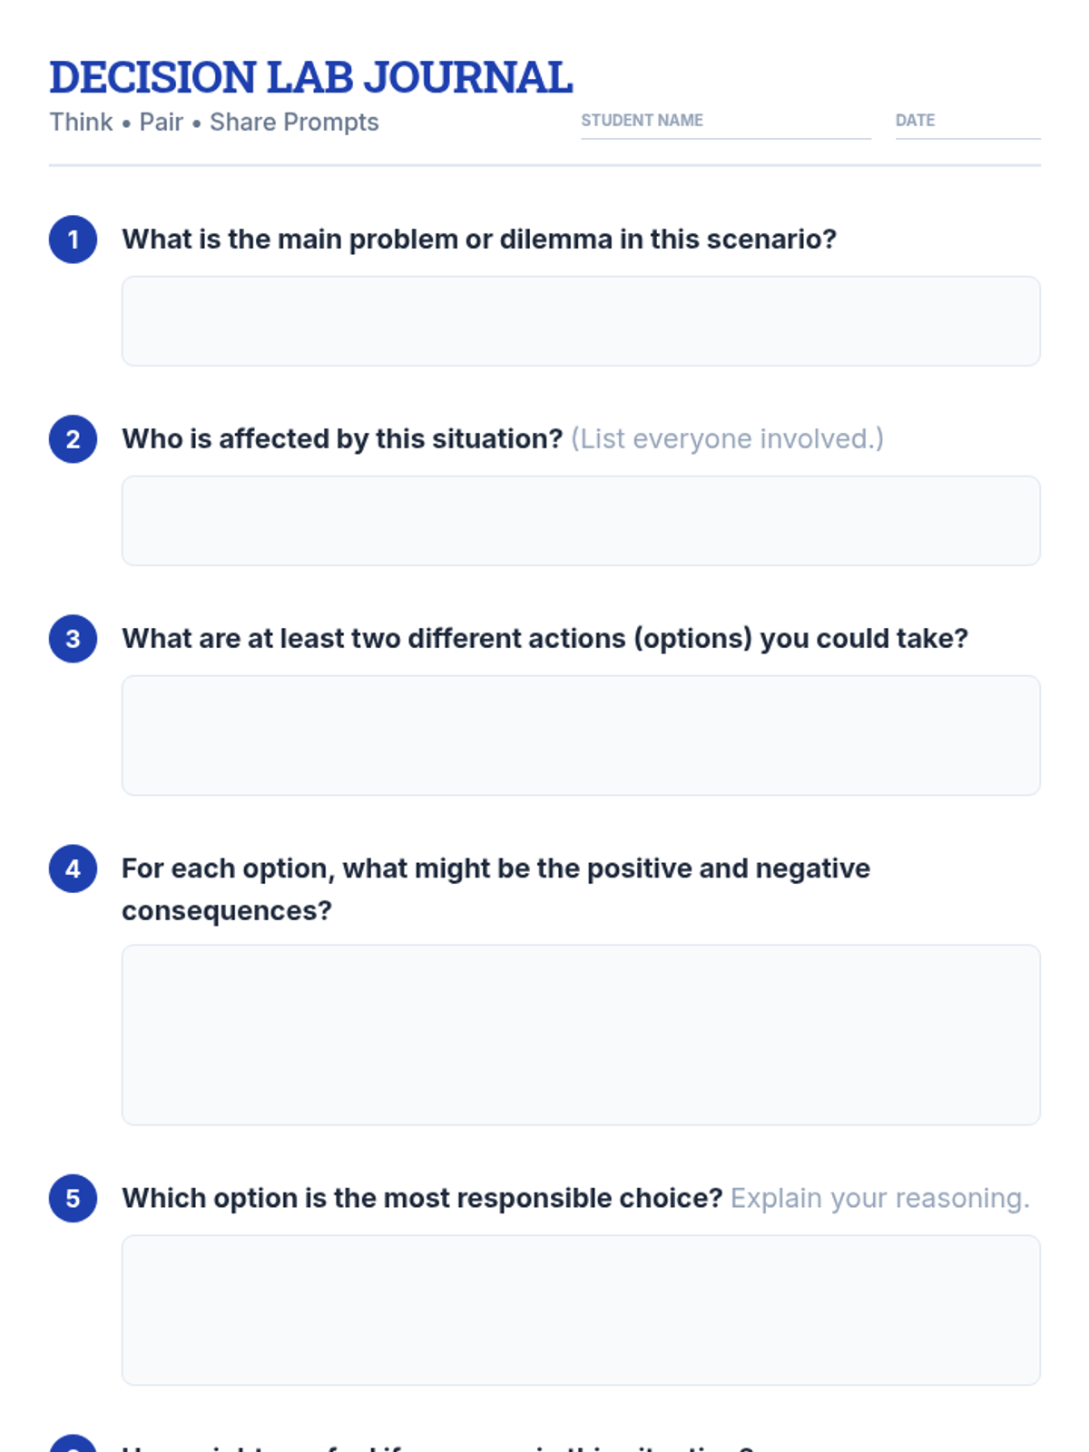
Task: Click the number 3 circle badge
Action: 73,639
